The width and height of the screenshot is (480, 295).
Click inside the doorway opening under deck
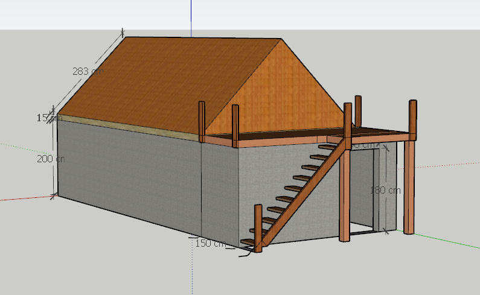pos(362,193)
